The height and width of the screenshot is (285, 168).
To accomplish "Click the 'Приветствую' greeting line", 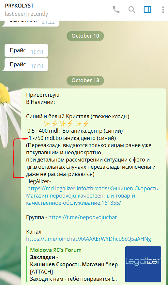I will click(43, 95).
